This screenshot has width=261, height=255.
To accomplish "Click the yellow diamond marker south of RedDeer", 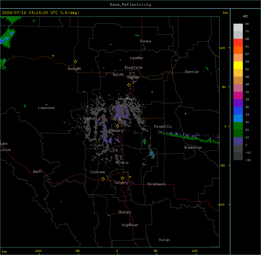I will click(x=129, y=85).
